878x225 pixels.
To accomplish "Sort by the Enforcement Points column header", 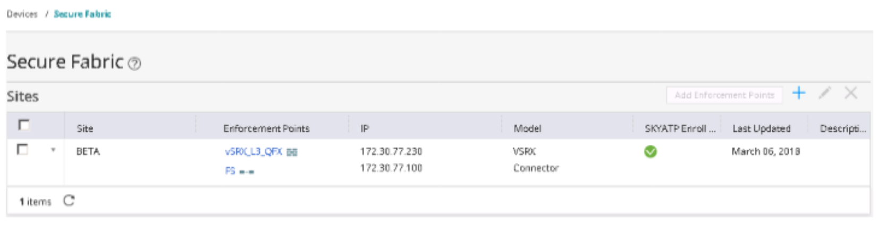I will [266, 128].
